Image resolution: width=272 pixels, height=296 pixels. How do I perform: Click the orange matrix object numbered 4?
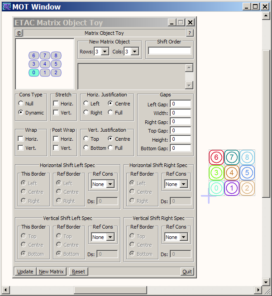232,172
